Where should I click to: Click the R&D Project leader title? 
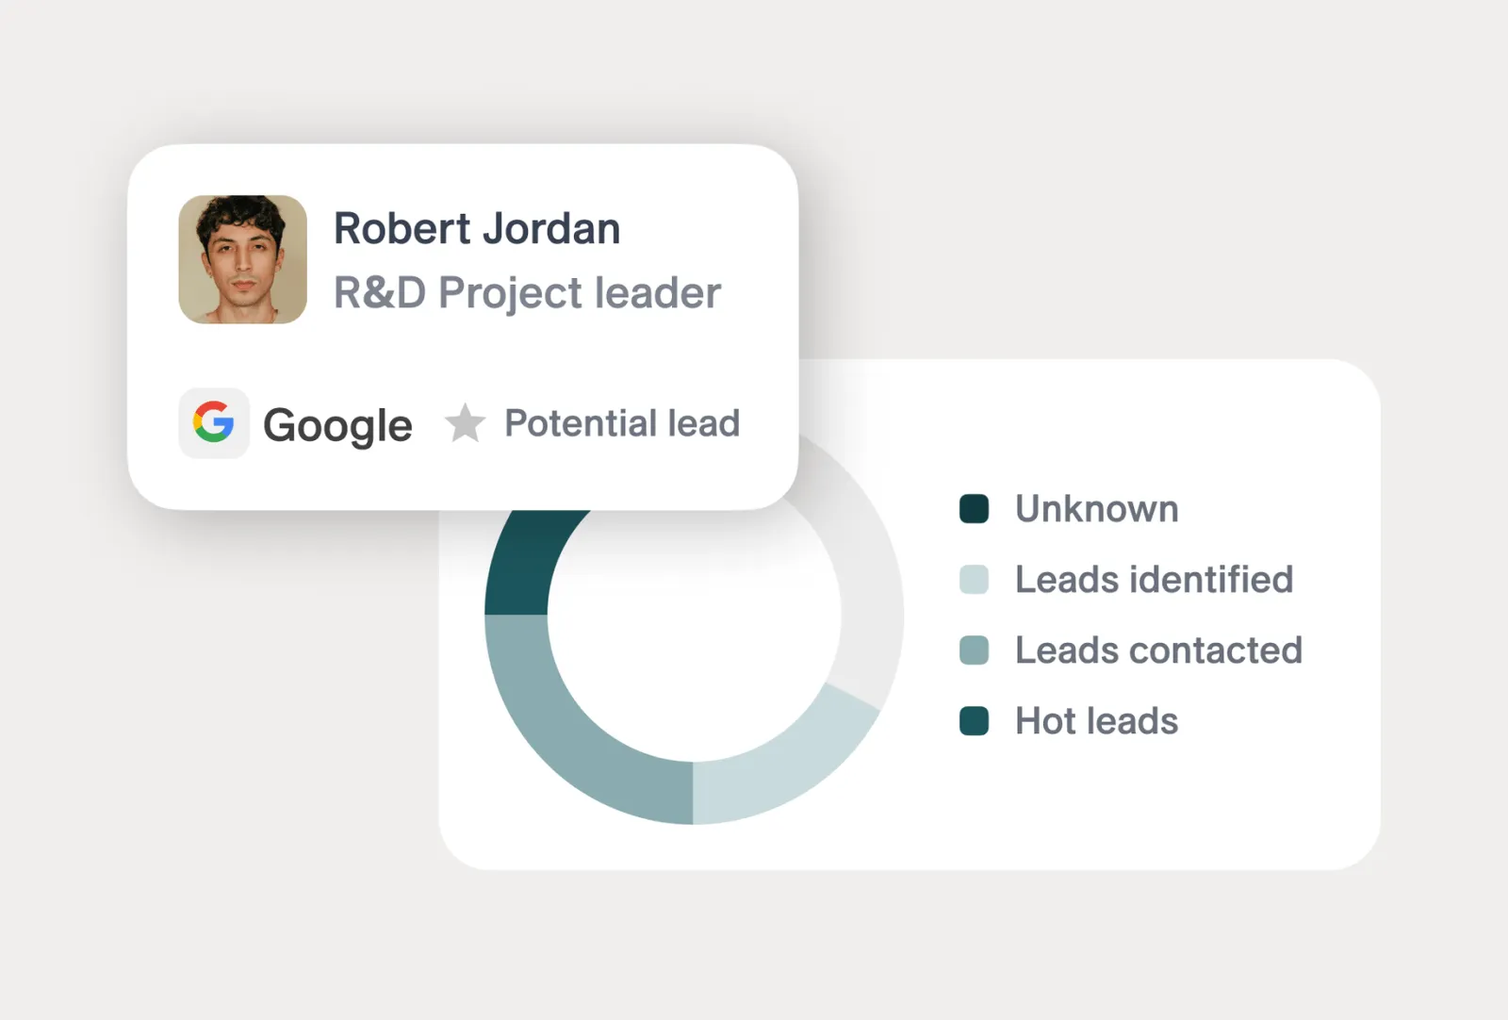point(527,292)
